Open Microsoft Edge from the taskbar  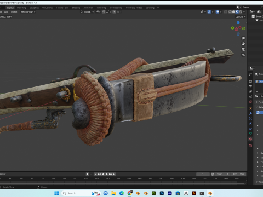click(122, 193)
